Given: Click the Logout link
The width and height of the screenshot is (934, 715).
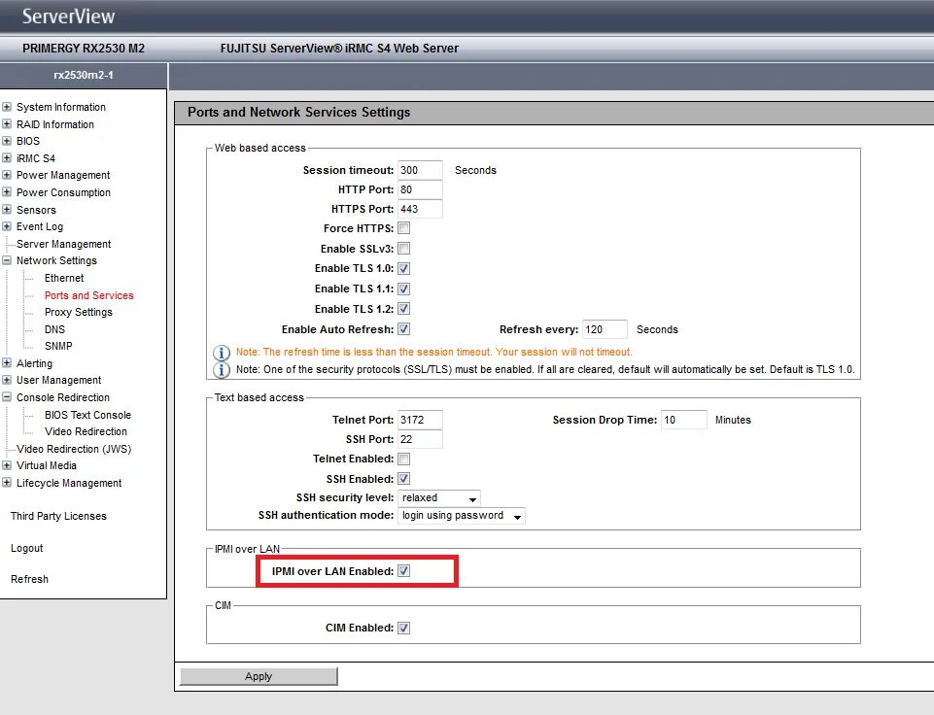Looking at the screenshot, I should [27, 548].
